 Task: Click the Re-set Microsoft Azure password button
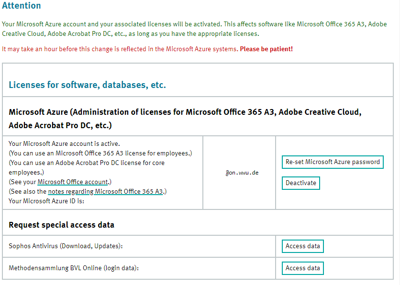point(333,162)
